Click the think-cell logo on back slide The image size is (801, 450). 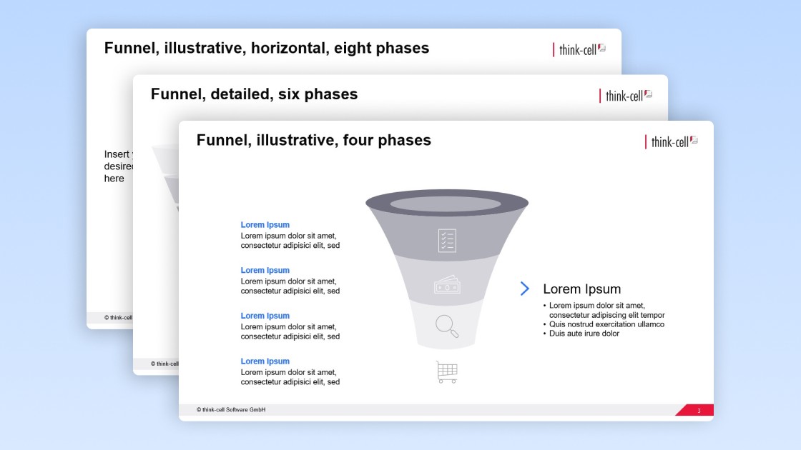[x=579, y=49]
